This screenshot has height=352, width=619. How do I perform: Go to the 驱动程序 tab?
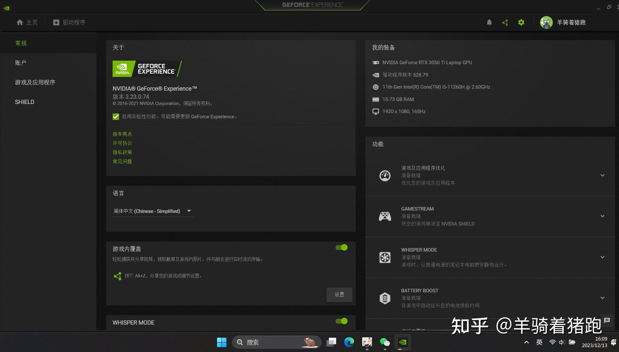pyautogui.click(x=69, y=22)
